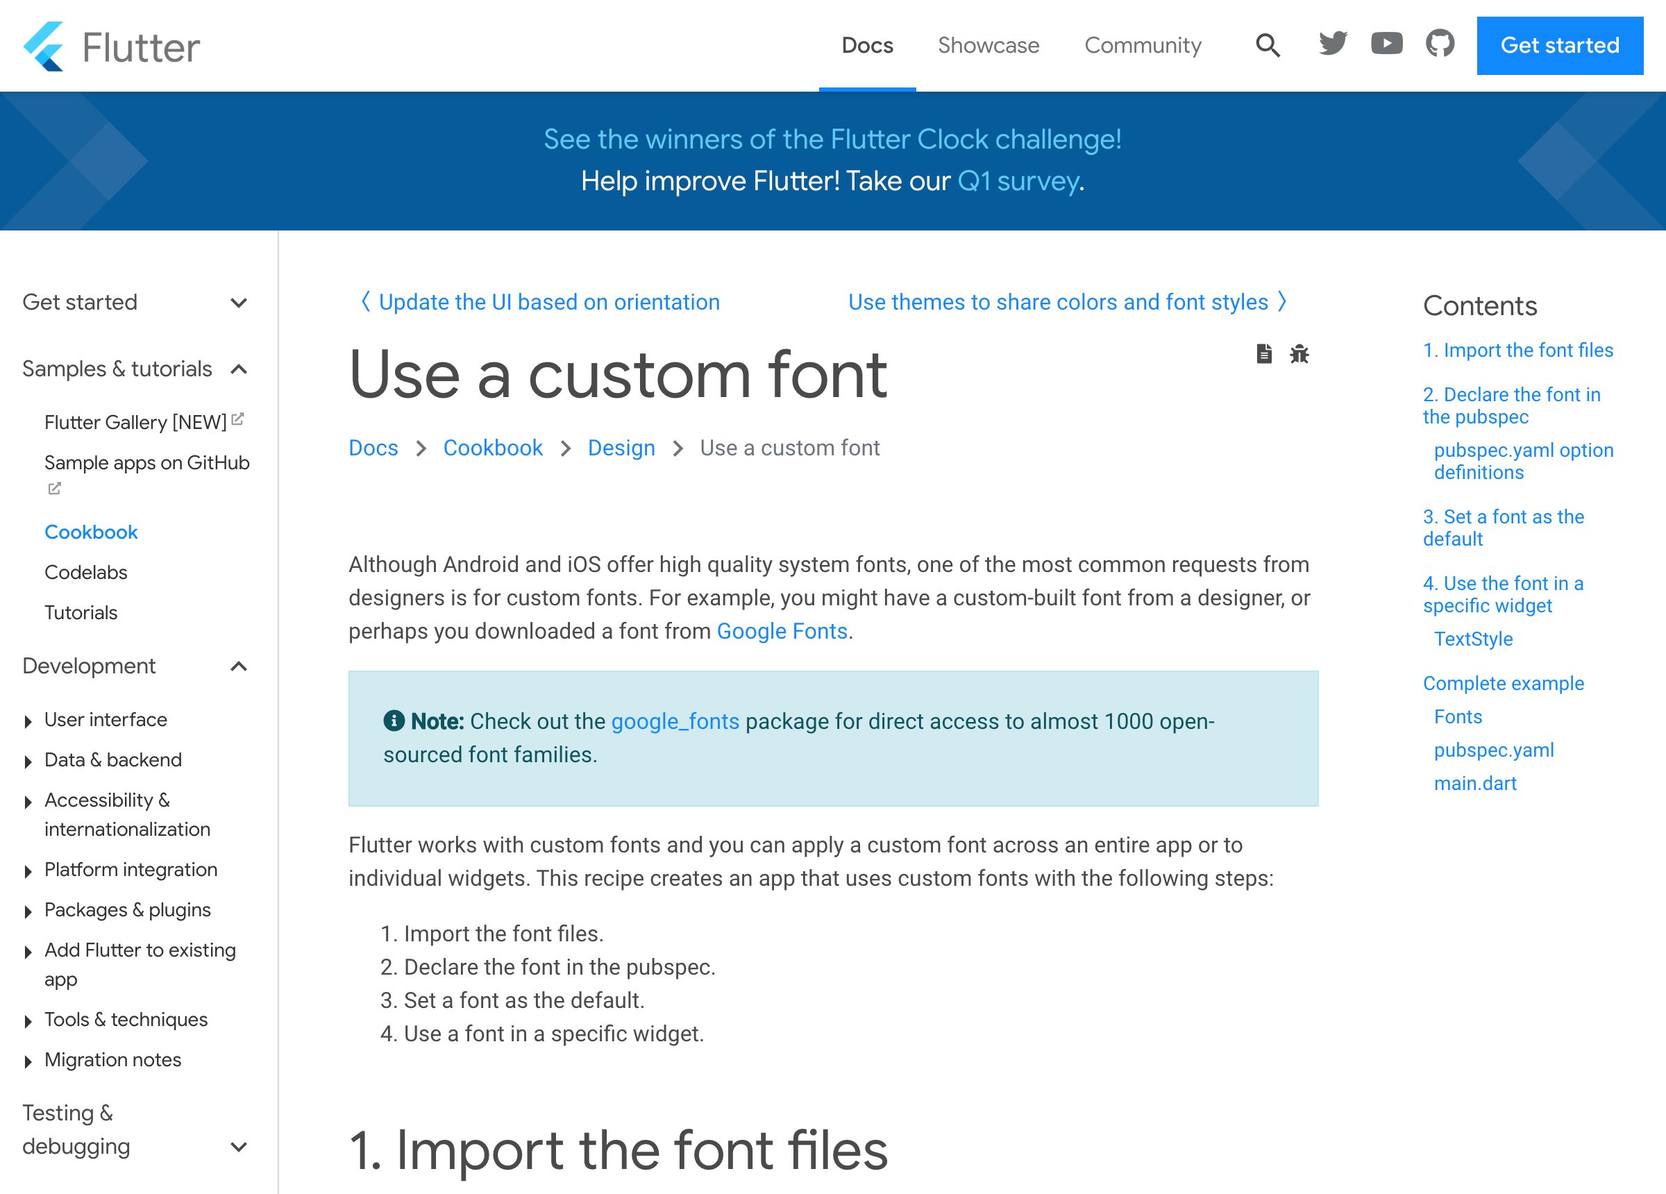This screenshot has height=1194, width=1666.
Task: Collapse the Samples & tutorials section
Action: [x=238, y=369]
